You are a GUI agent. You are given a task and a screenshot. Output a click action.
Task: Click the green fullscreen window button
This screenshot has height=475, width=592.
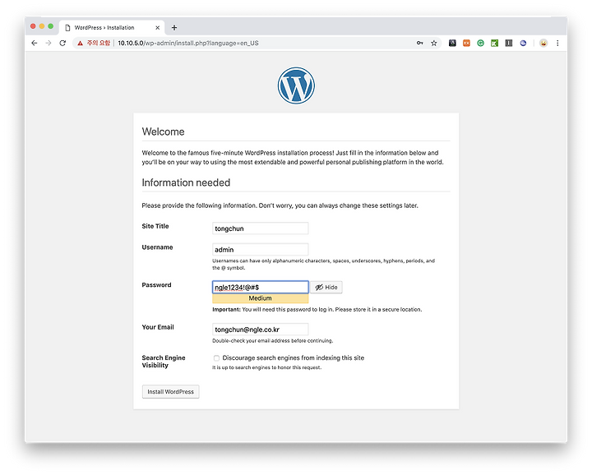[51, 26]
